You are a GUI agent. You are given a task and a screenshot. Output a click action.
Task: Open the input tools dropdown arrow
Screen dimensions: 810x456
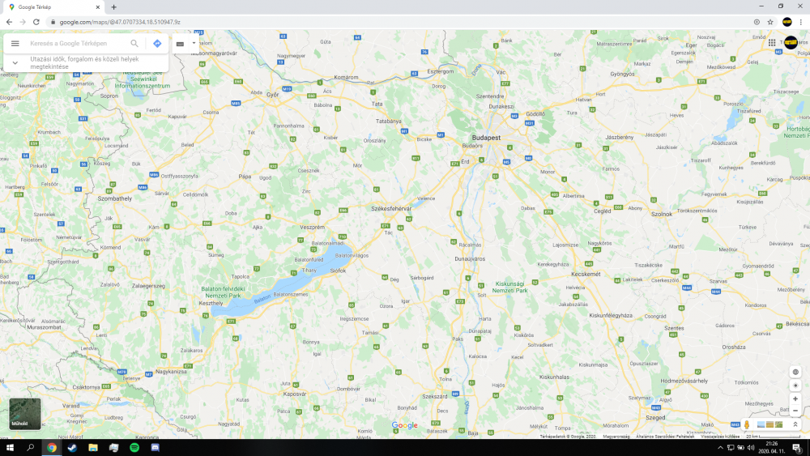click(x=193, y=44)
